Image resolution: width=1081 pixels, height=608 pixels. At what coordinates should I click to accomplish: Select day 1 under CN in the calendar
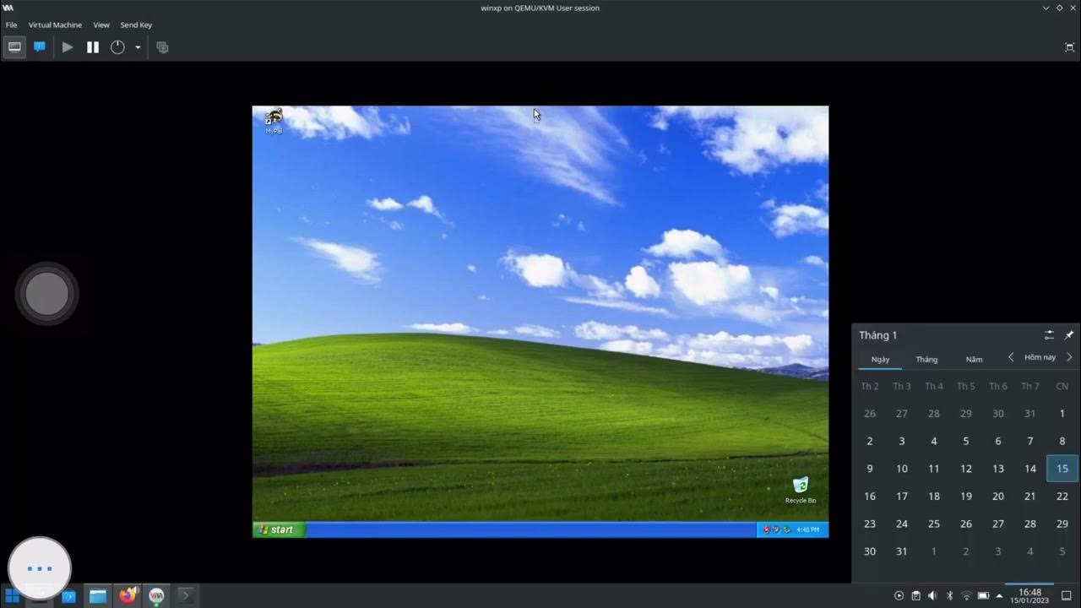click(1062, 414)
